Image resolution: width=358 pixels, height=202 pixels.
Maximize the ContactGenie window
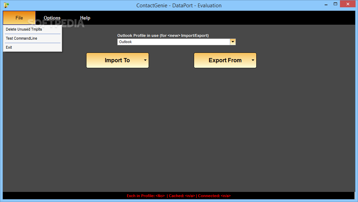(335, 4)
